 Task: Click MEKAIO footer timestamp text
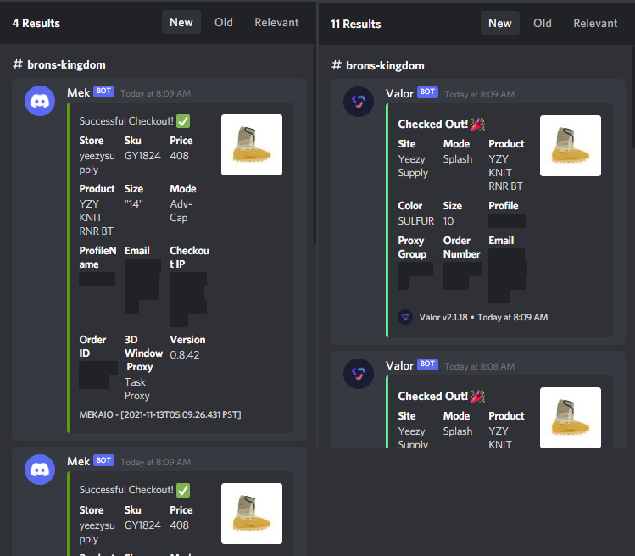[x=160, y=414]
